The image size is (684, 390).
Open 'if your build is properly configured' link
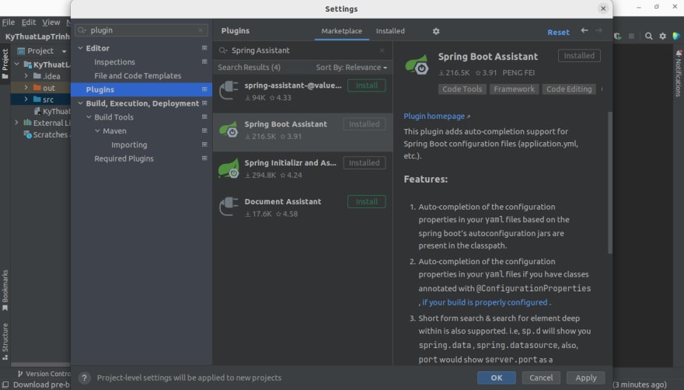point(485,302)
